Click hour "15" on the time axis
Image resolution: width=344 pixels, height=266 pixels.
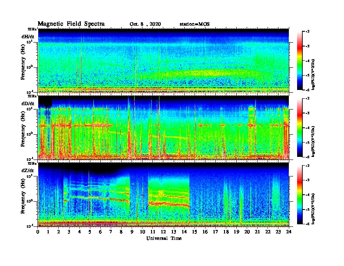195,232
